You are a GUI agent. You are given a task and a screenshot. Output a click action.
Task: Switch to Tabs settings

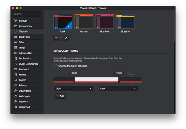[x=27, y=42]
